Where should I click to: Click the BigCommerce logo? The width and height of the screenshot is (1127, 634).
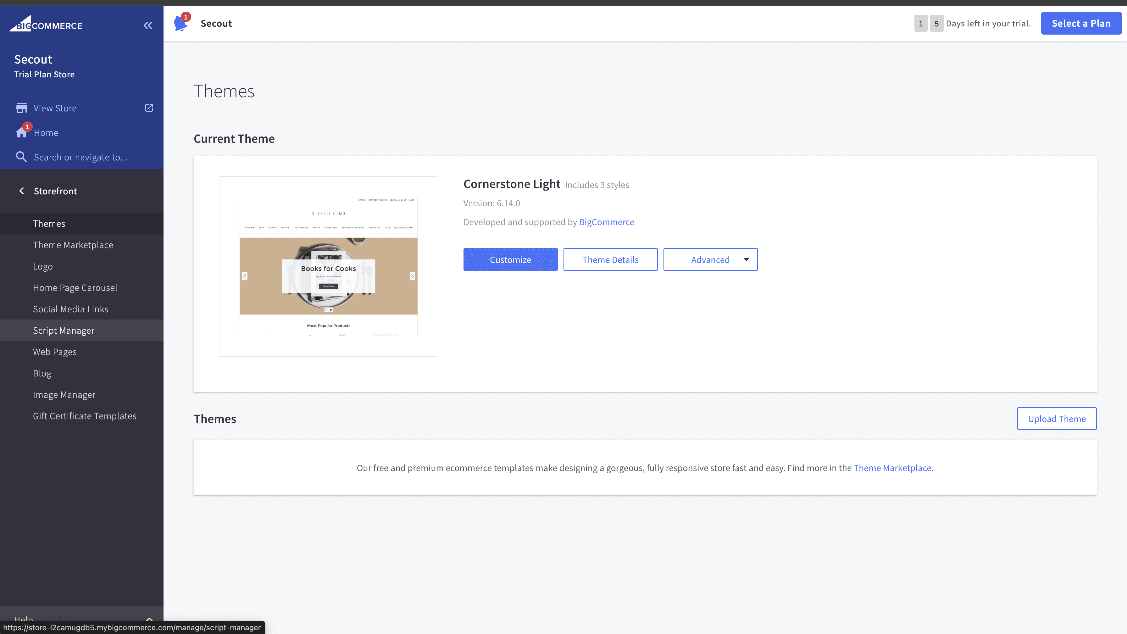(46, 24)
